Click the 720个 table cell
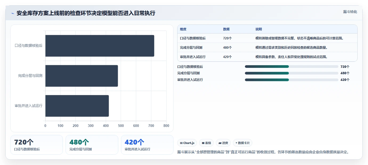The image size is (368, 165). [x=227, y=38]
